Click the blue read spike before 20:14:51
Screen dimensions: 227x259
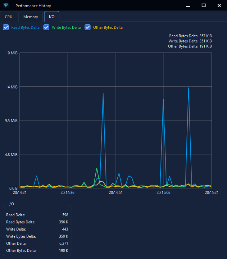pyautogui.click(x=103, y=94)
